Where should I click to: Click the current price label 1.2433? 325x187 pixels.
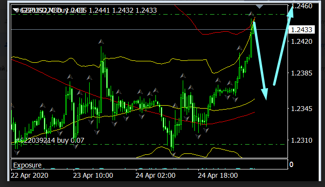[302, 30]
